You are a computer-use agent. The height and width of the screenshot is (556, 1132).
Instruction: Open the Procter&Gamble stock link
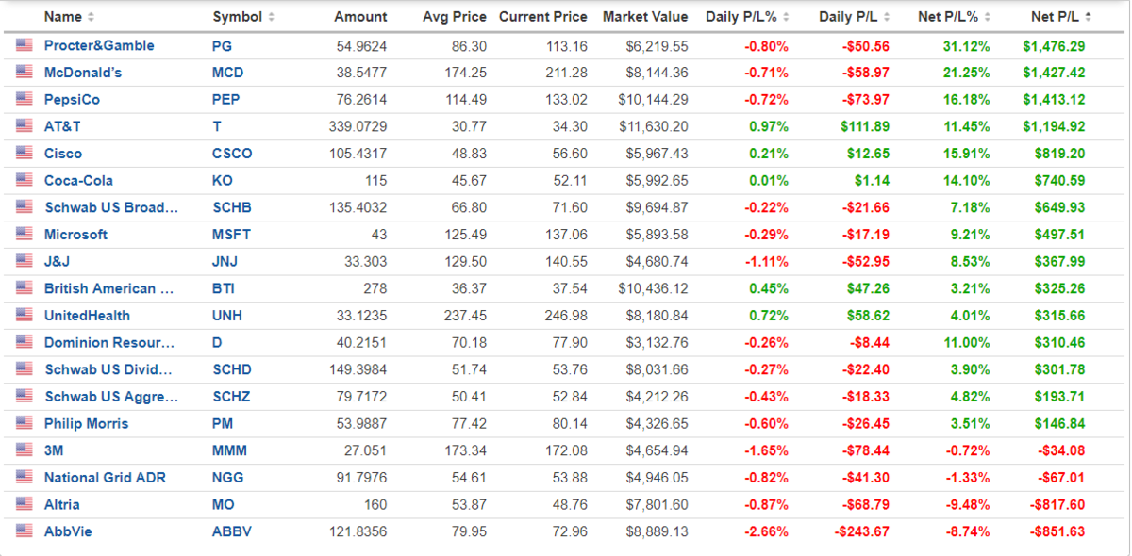99,45
